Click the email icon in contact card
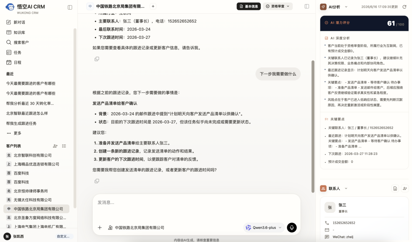This screenshot has width=412, height=242. [x=327, y=230]
